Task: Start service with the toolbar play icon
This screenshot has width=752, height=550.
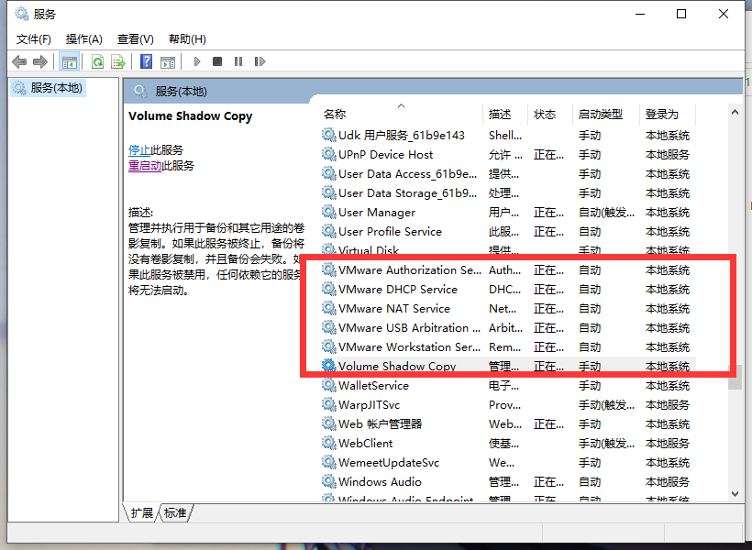Action: 196,61
